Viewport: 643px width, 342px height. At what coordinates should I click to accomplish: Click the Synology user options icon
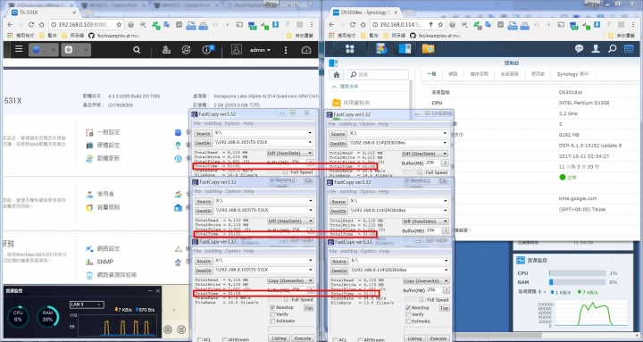point(596,49)
